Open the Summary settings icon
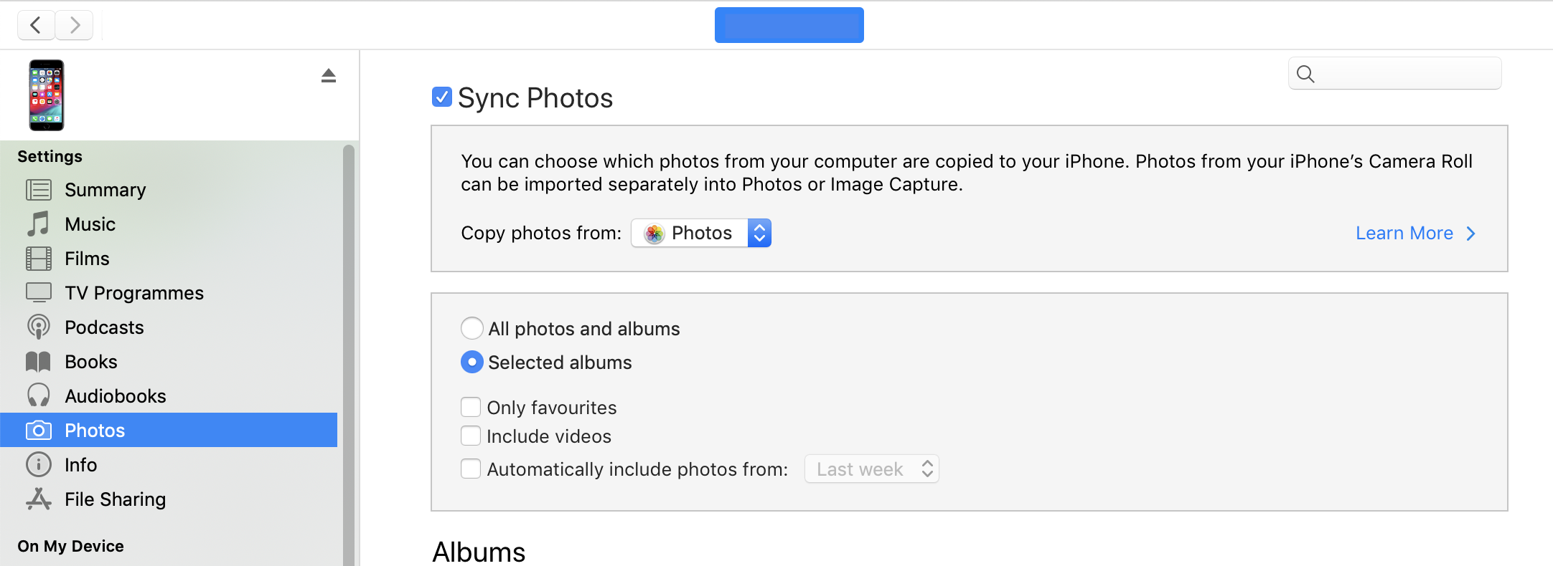This screenshot has height=566, width=1553. (39, 190)
